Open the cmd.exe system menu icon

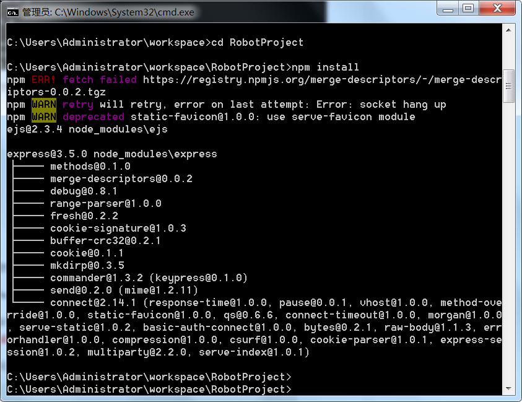click(12, 12)
